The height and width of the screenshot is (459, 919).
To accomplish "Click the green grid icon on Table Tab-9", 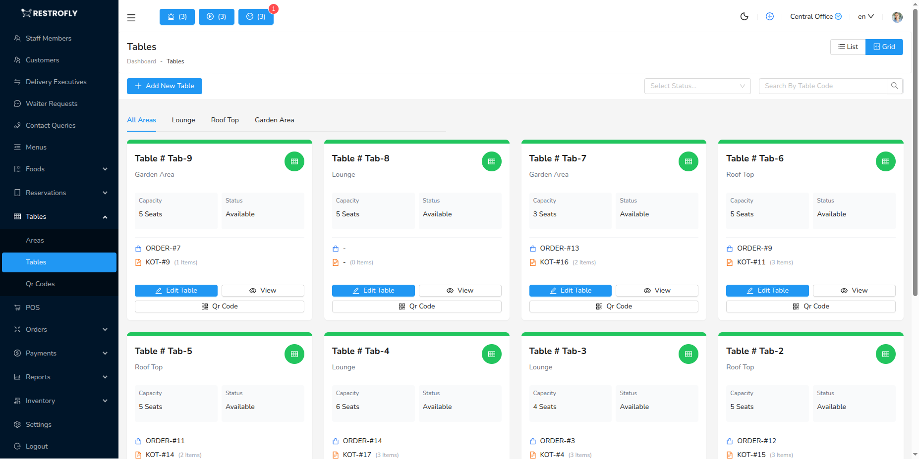I will tap(294, 161).
